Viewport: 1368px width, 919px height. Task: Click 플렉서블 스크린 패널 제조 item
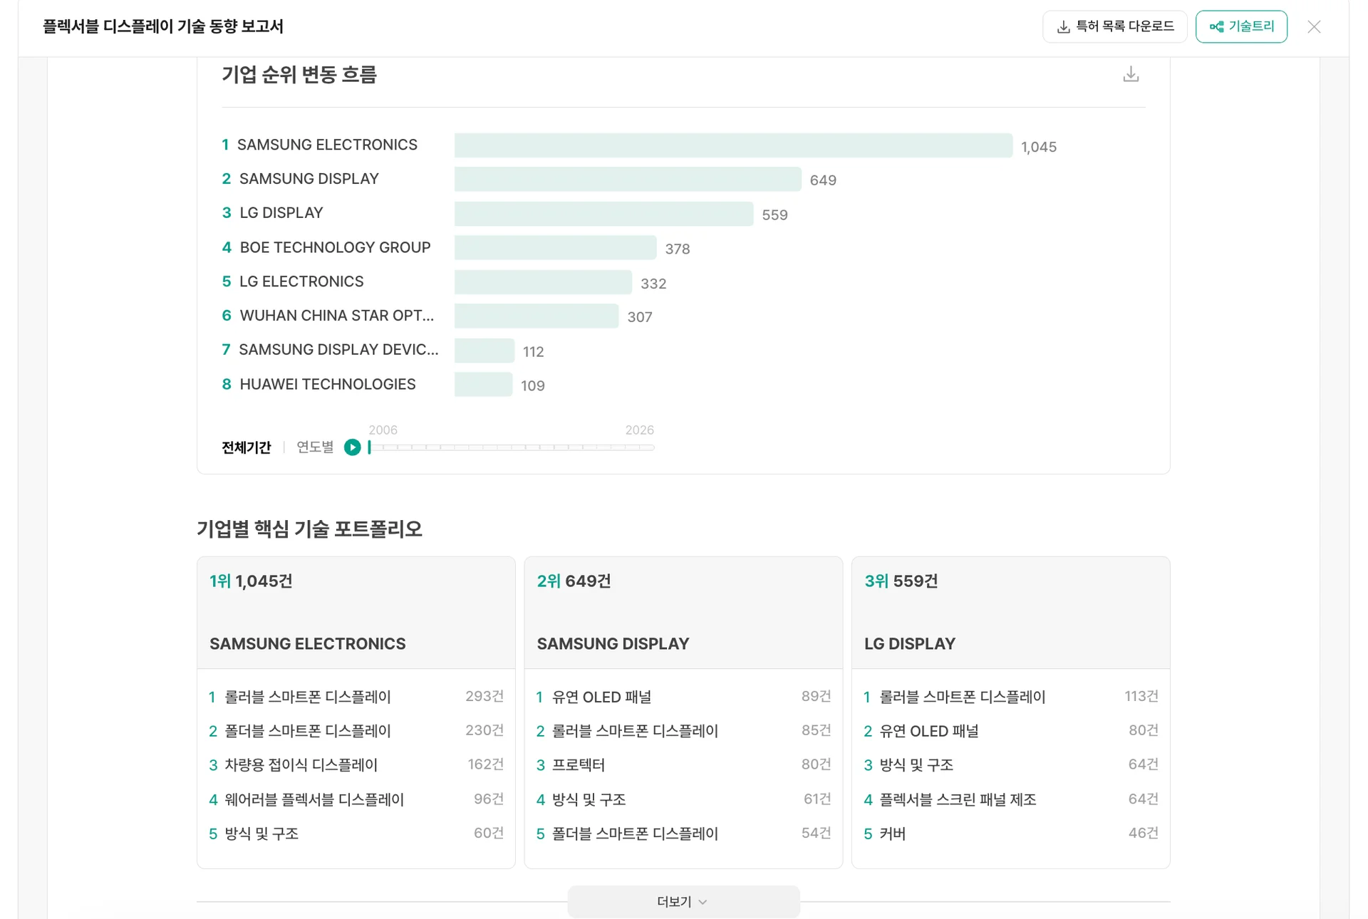[x=957, y=799]
